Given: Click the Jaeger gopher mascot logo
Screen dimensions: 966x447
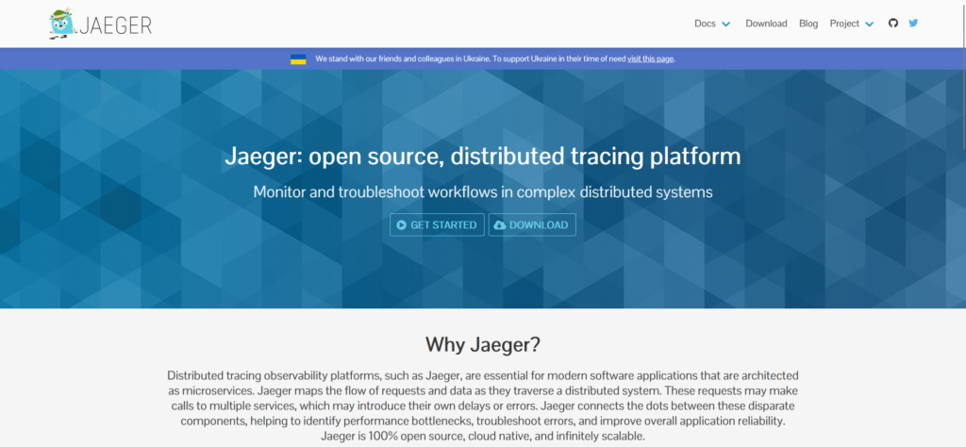Looking at the screenshot, I should (61, 24).
